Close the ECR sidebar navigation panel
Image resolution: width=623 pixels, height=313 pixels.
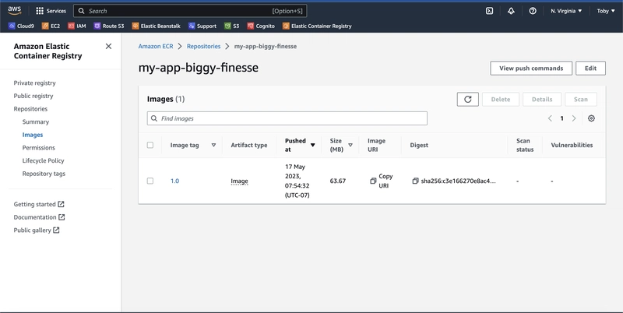(108, 47)
